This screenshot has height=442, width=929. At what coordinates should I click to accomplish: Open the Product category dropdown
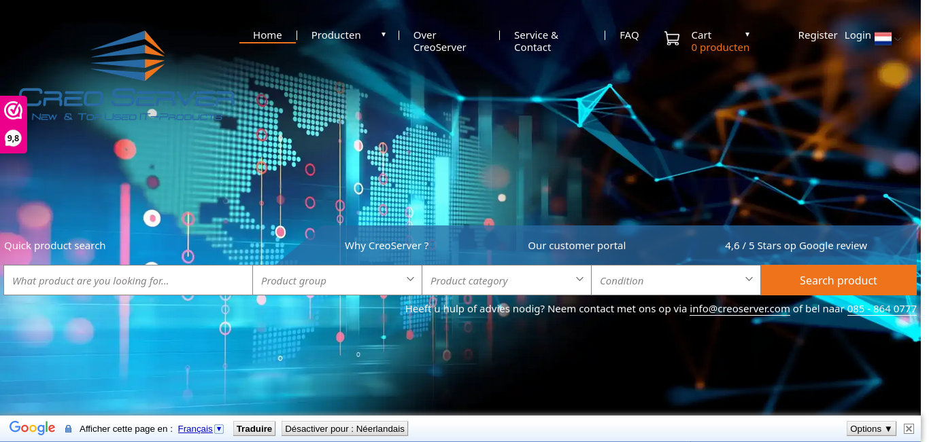coord(507,280)
